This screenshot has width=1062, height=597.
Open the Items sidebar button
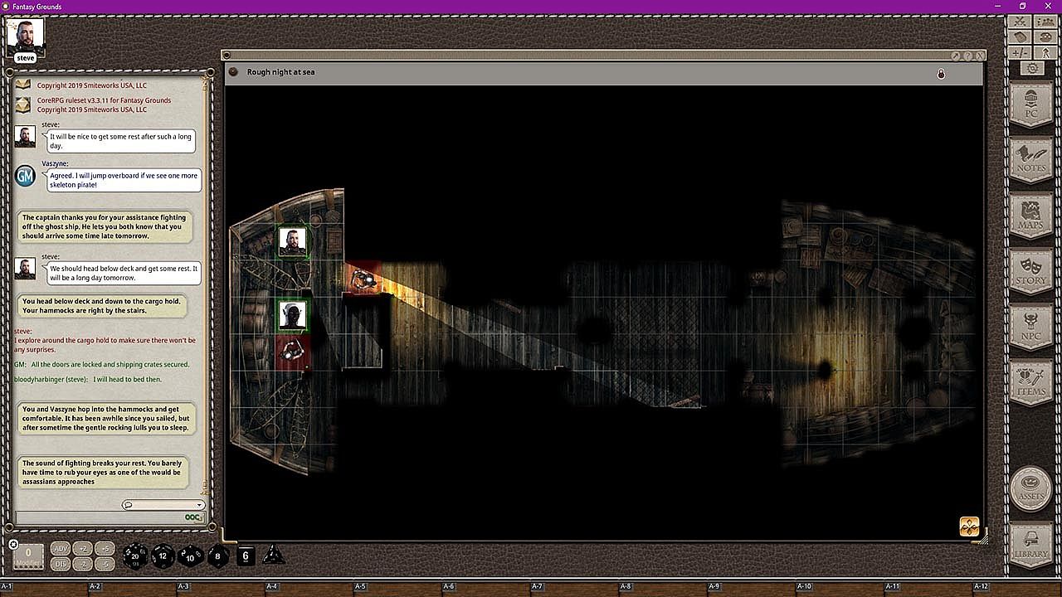pyautogui.click(x=1032, y=385)
